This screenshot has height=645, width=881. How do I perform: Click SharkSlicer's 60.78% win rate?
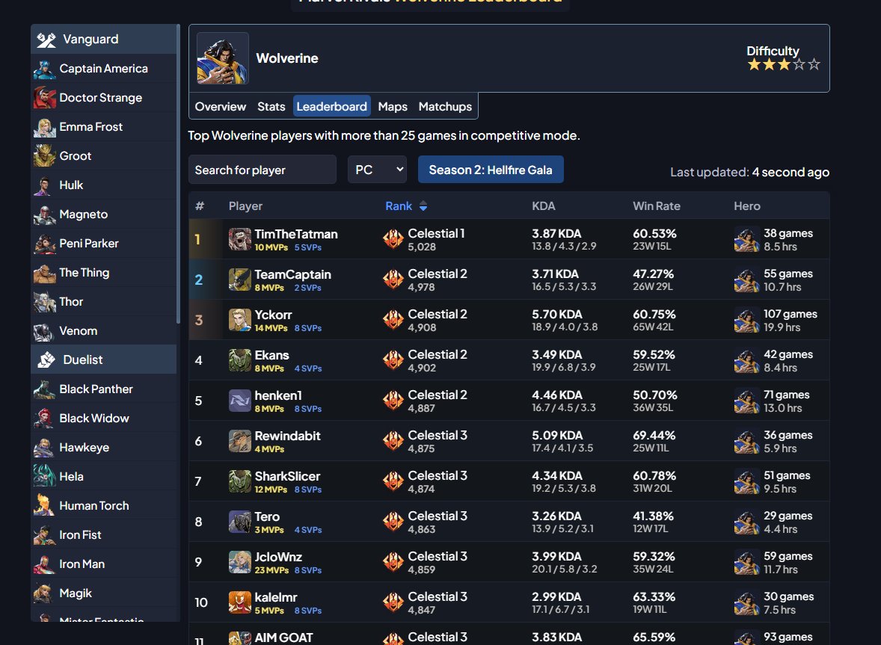(654, 476)
